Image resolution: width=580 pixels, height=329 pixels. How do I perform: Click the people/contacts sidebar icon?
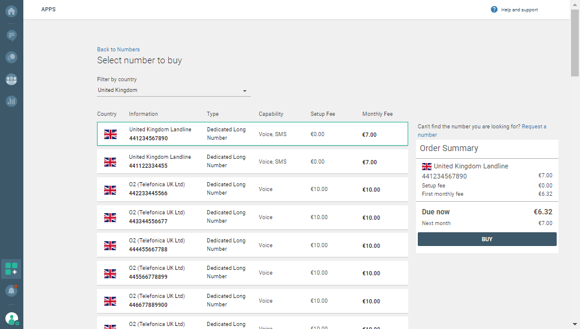click(11, 79)
